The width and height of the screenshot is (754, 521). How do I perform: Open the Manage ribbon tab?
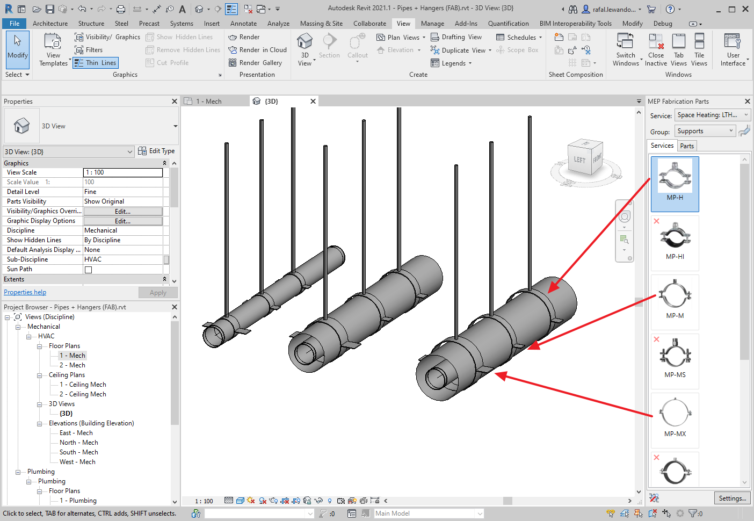click(432, 24)
